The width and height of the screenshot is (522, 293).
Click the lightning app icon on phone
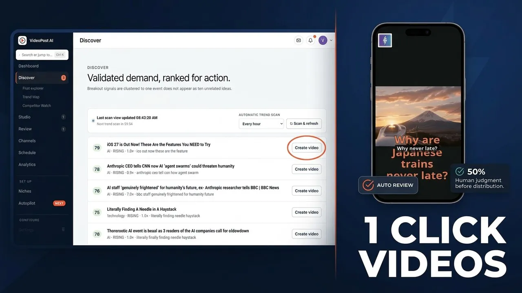coord(385,40)
